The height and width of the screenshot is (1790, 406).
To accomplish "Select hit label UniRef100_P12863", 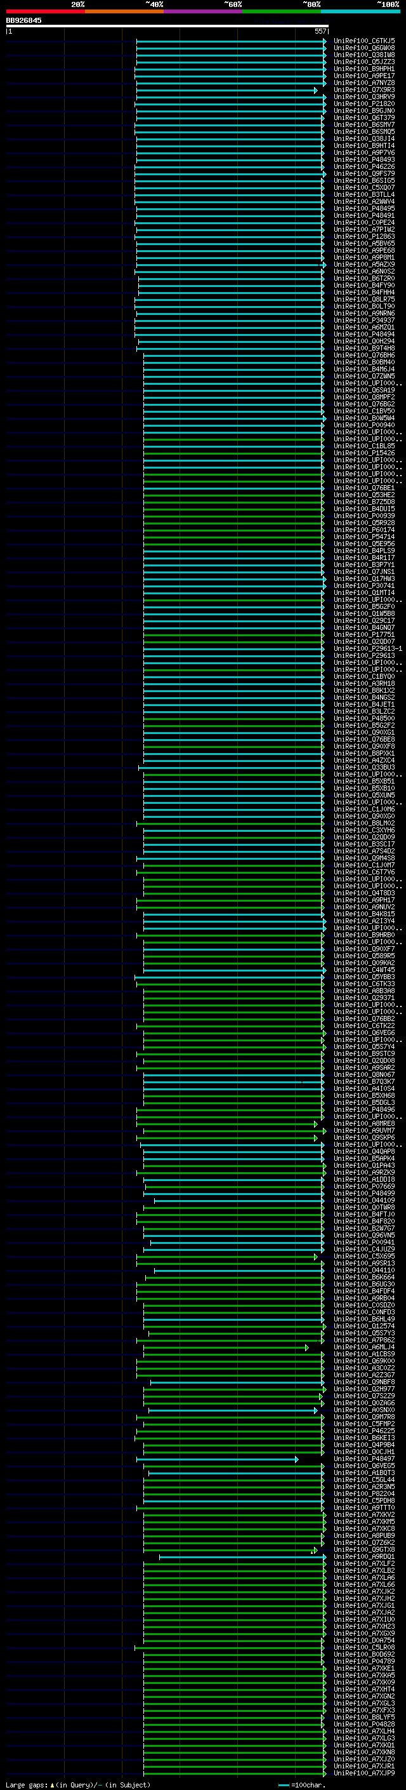I will click(363, 236).
